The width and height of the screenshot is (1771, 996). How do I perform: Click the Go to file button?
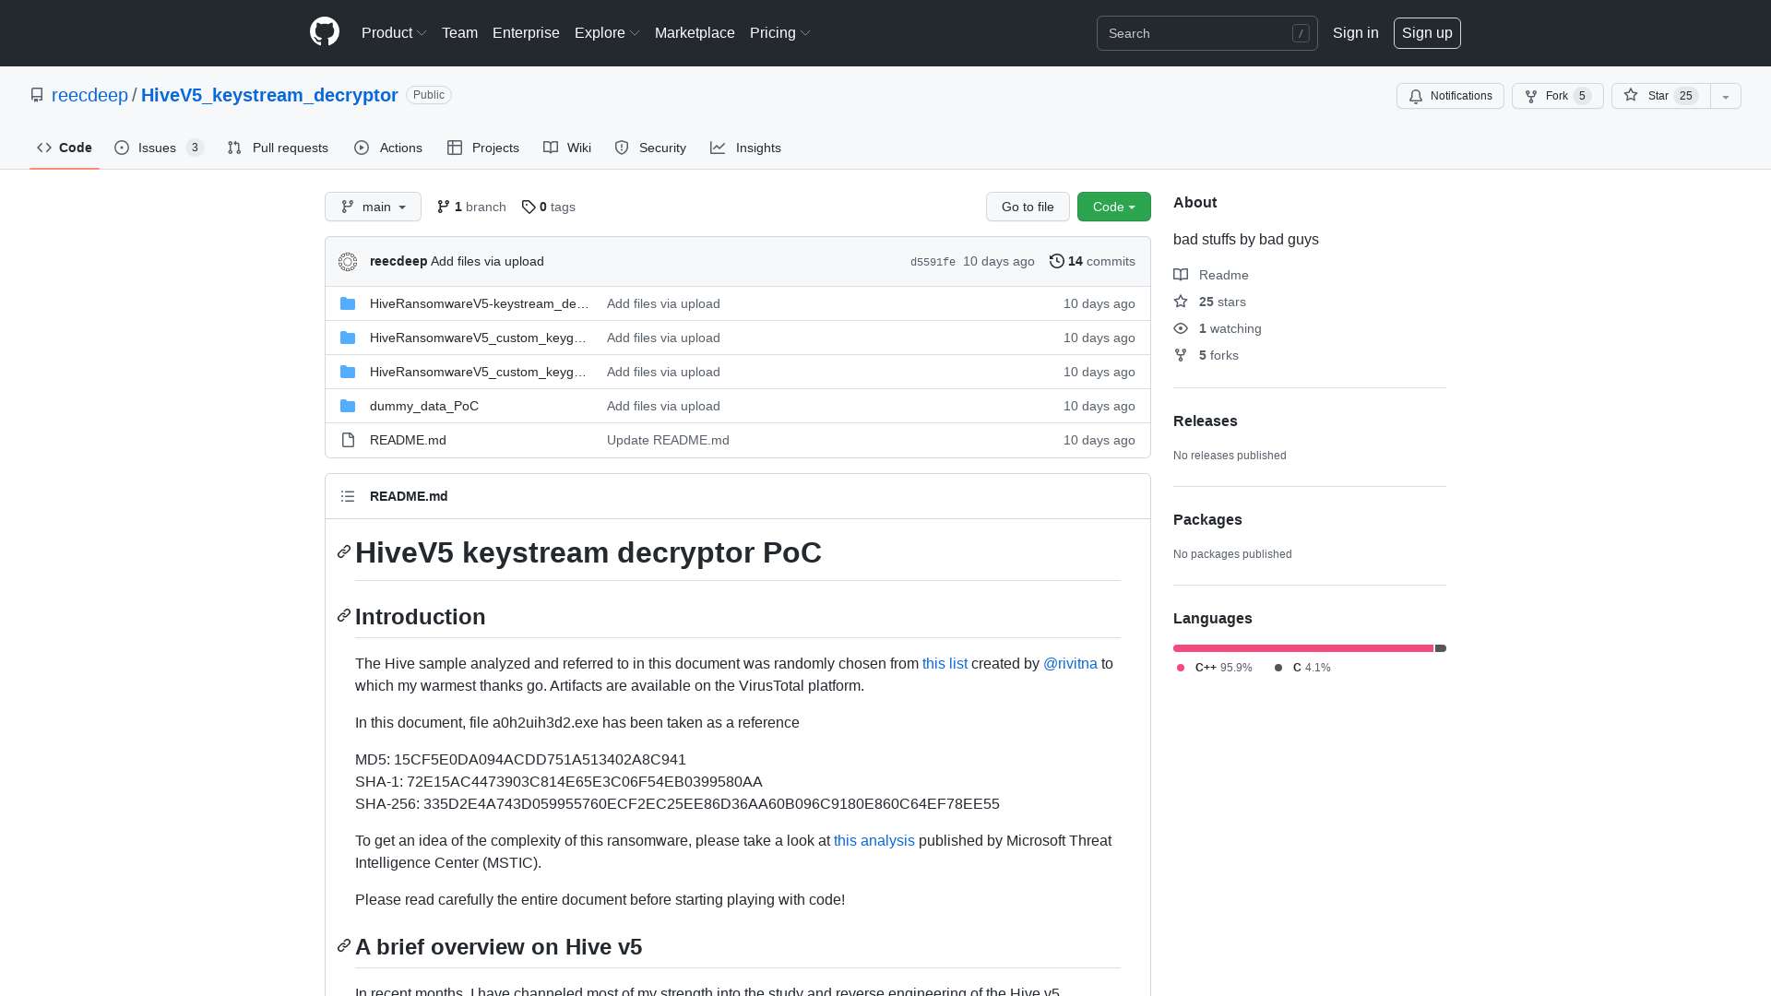(1028, 207)
